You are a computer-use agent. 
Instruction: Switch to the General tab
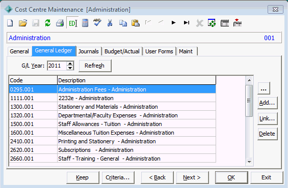click(19, 51)
